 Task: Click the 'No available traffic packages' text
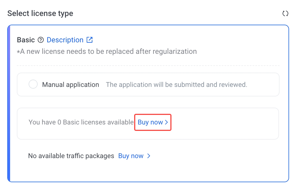click(x=71, y=156)
